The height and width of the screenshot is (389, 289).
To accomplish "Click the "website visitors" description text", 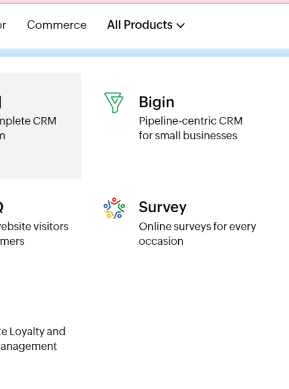I will tap(34, 227).
